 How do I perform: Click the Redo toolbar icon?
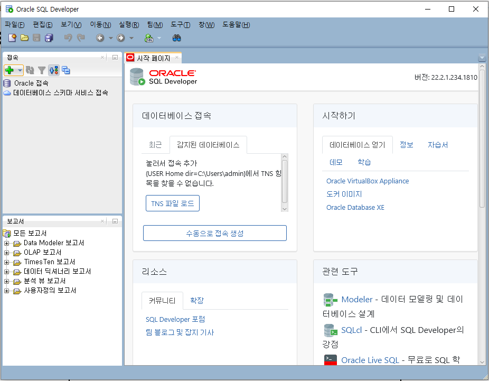(81, 38)
